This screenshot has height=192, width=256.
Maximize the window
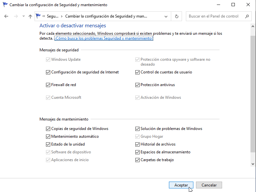pyautogui.click(x=233, y=5)
